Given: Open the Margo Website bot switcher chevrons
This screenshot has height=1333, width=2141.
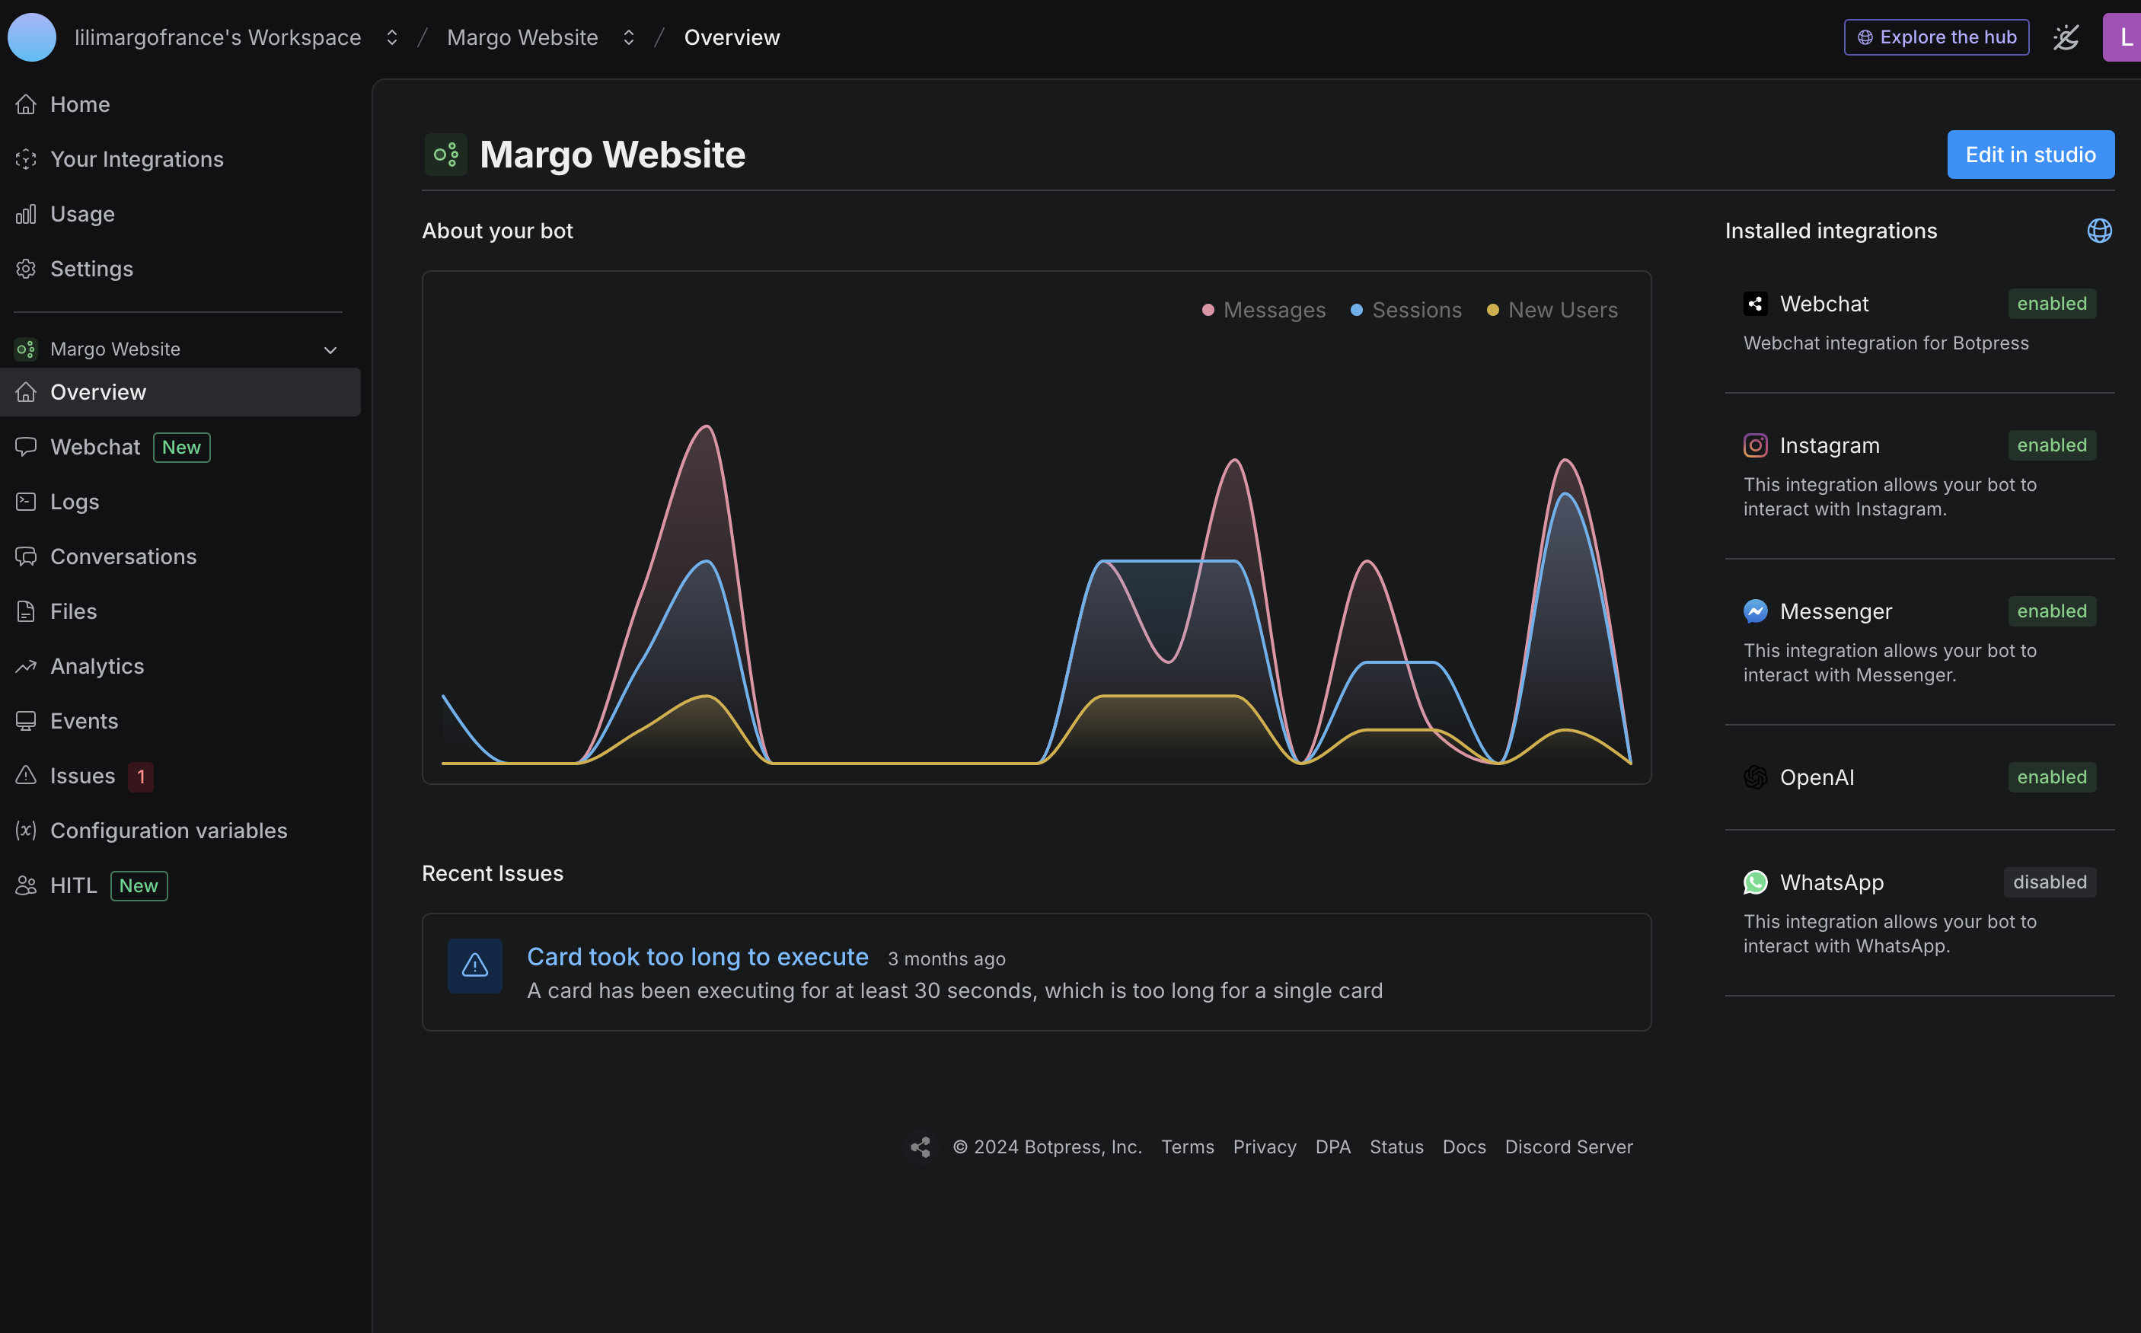Looking at the screenshot, I should click(x=629, y=37).
